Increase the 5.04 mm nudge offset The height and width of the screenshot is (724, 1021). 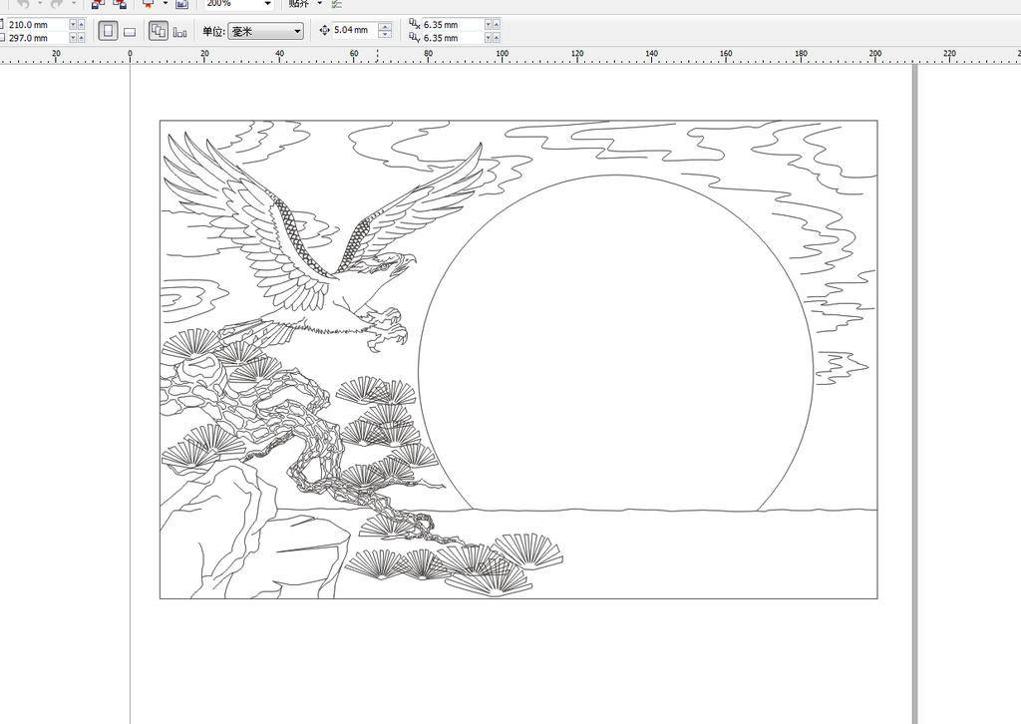click(385, 27)
